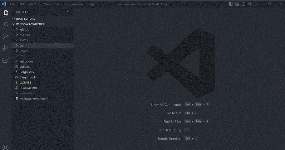Expand the tmp folder chevron
The width and height of the screenshot is (285, 150).
pyautogui.click(x=17, y=56)
